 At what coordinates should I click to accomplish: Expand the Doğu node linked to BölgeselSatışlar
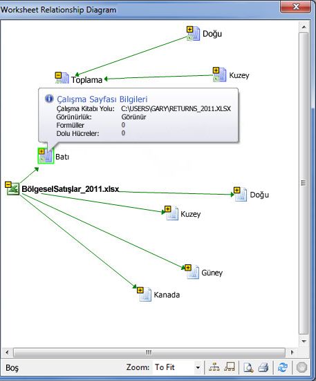237,190
